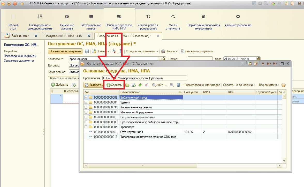
Task: Click the help question mark icon
Action: 284,85
